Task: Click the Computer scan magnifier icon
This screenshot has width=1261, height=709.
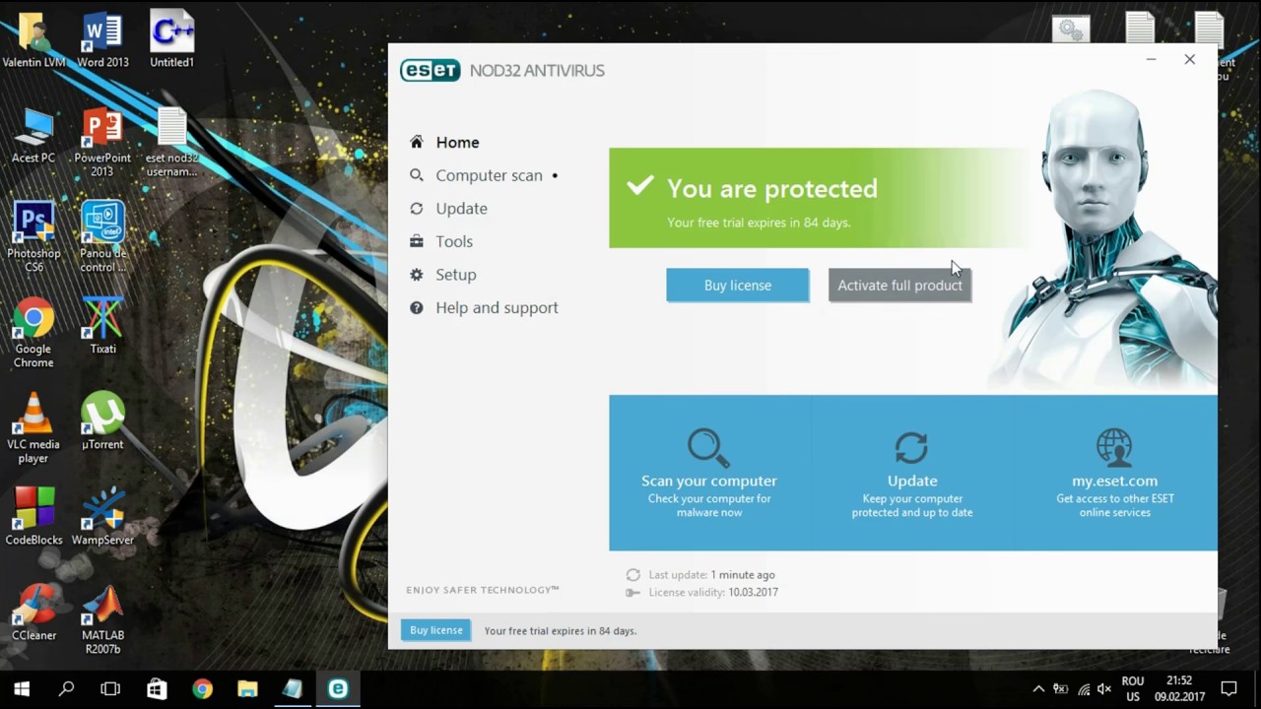Action: [x=417, y=175]
